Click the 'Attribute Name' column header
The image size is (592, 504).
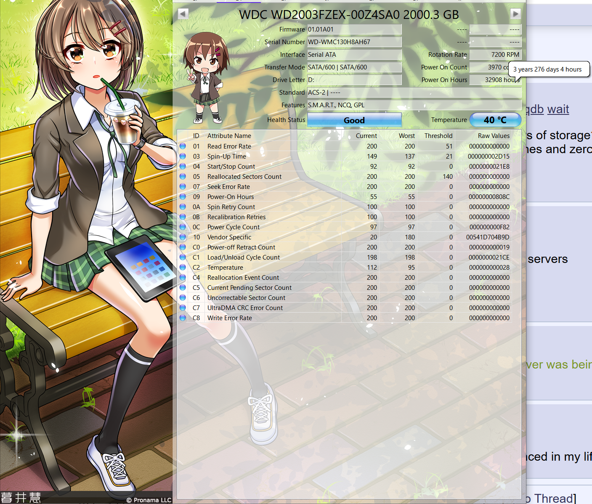229,136
